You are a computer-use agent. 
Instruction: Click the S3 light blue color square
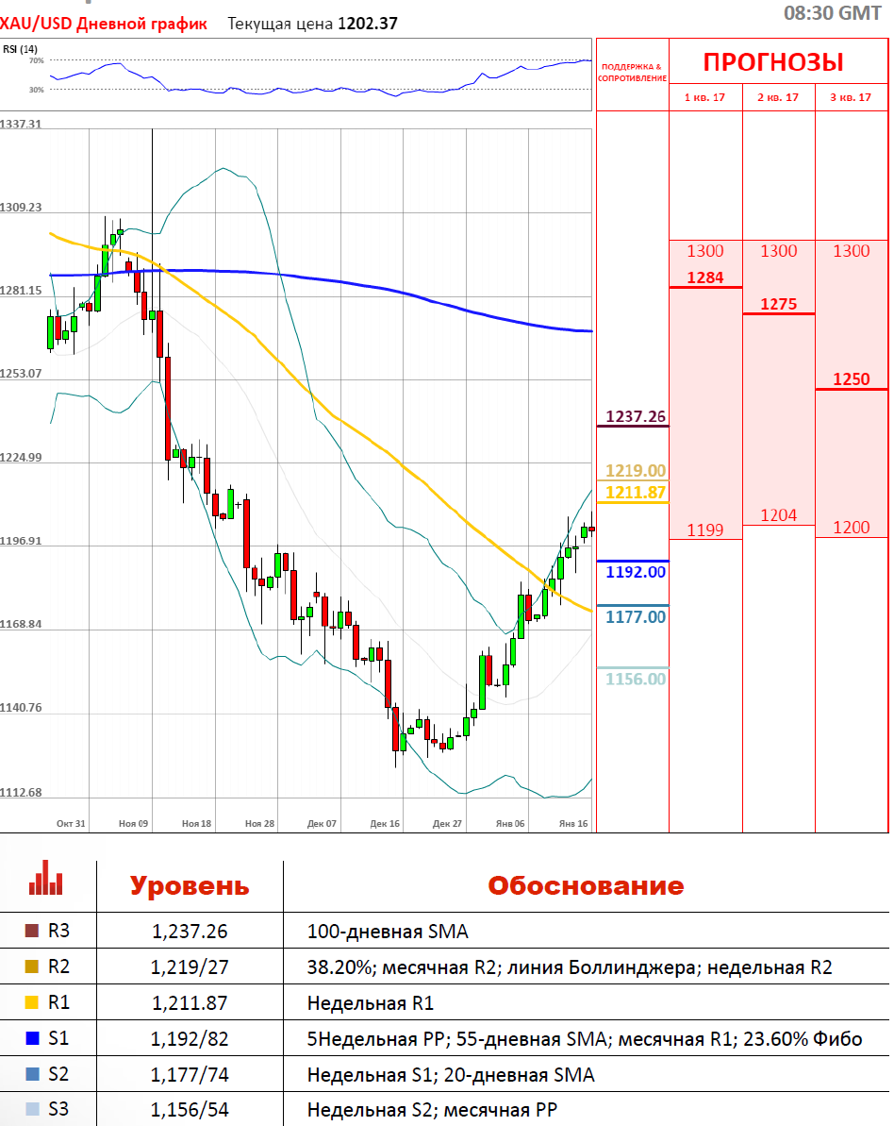click(32, 1110)
